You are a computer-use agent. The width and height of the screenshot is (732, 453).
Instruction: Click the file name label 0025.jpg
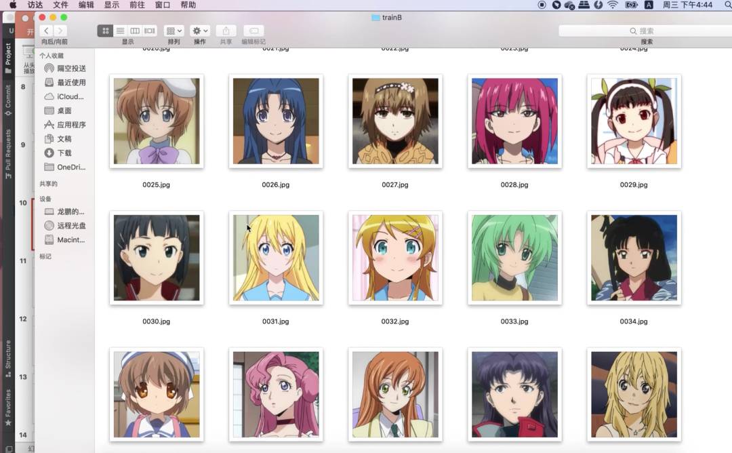point(157,184)
